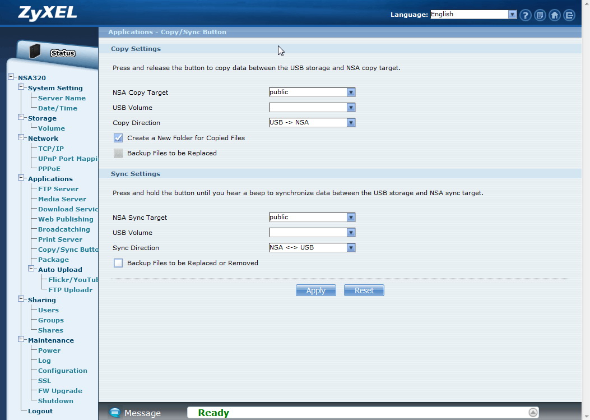Collapse the NSA320 tree root

pos(11,77)
